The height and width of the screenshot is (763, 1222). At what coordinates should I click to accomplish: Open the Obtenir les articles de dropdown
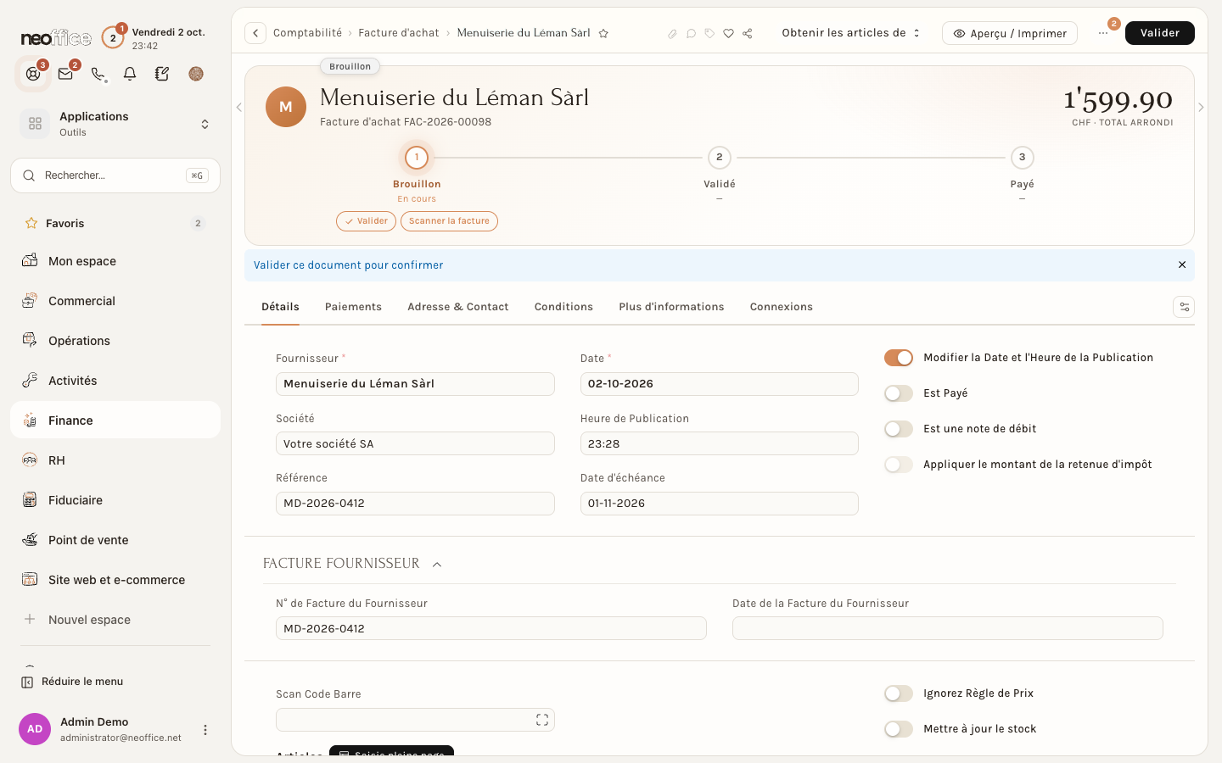(x=851, y=33)
